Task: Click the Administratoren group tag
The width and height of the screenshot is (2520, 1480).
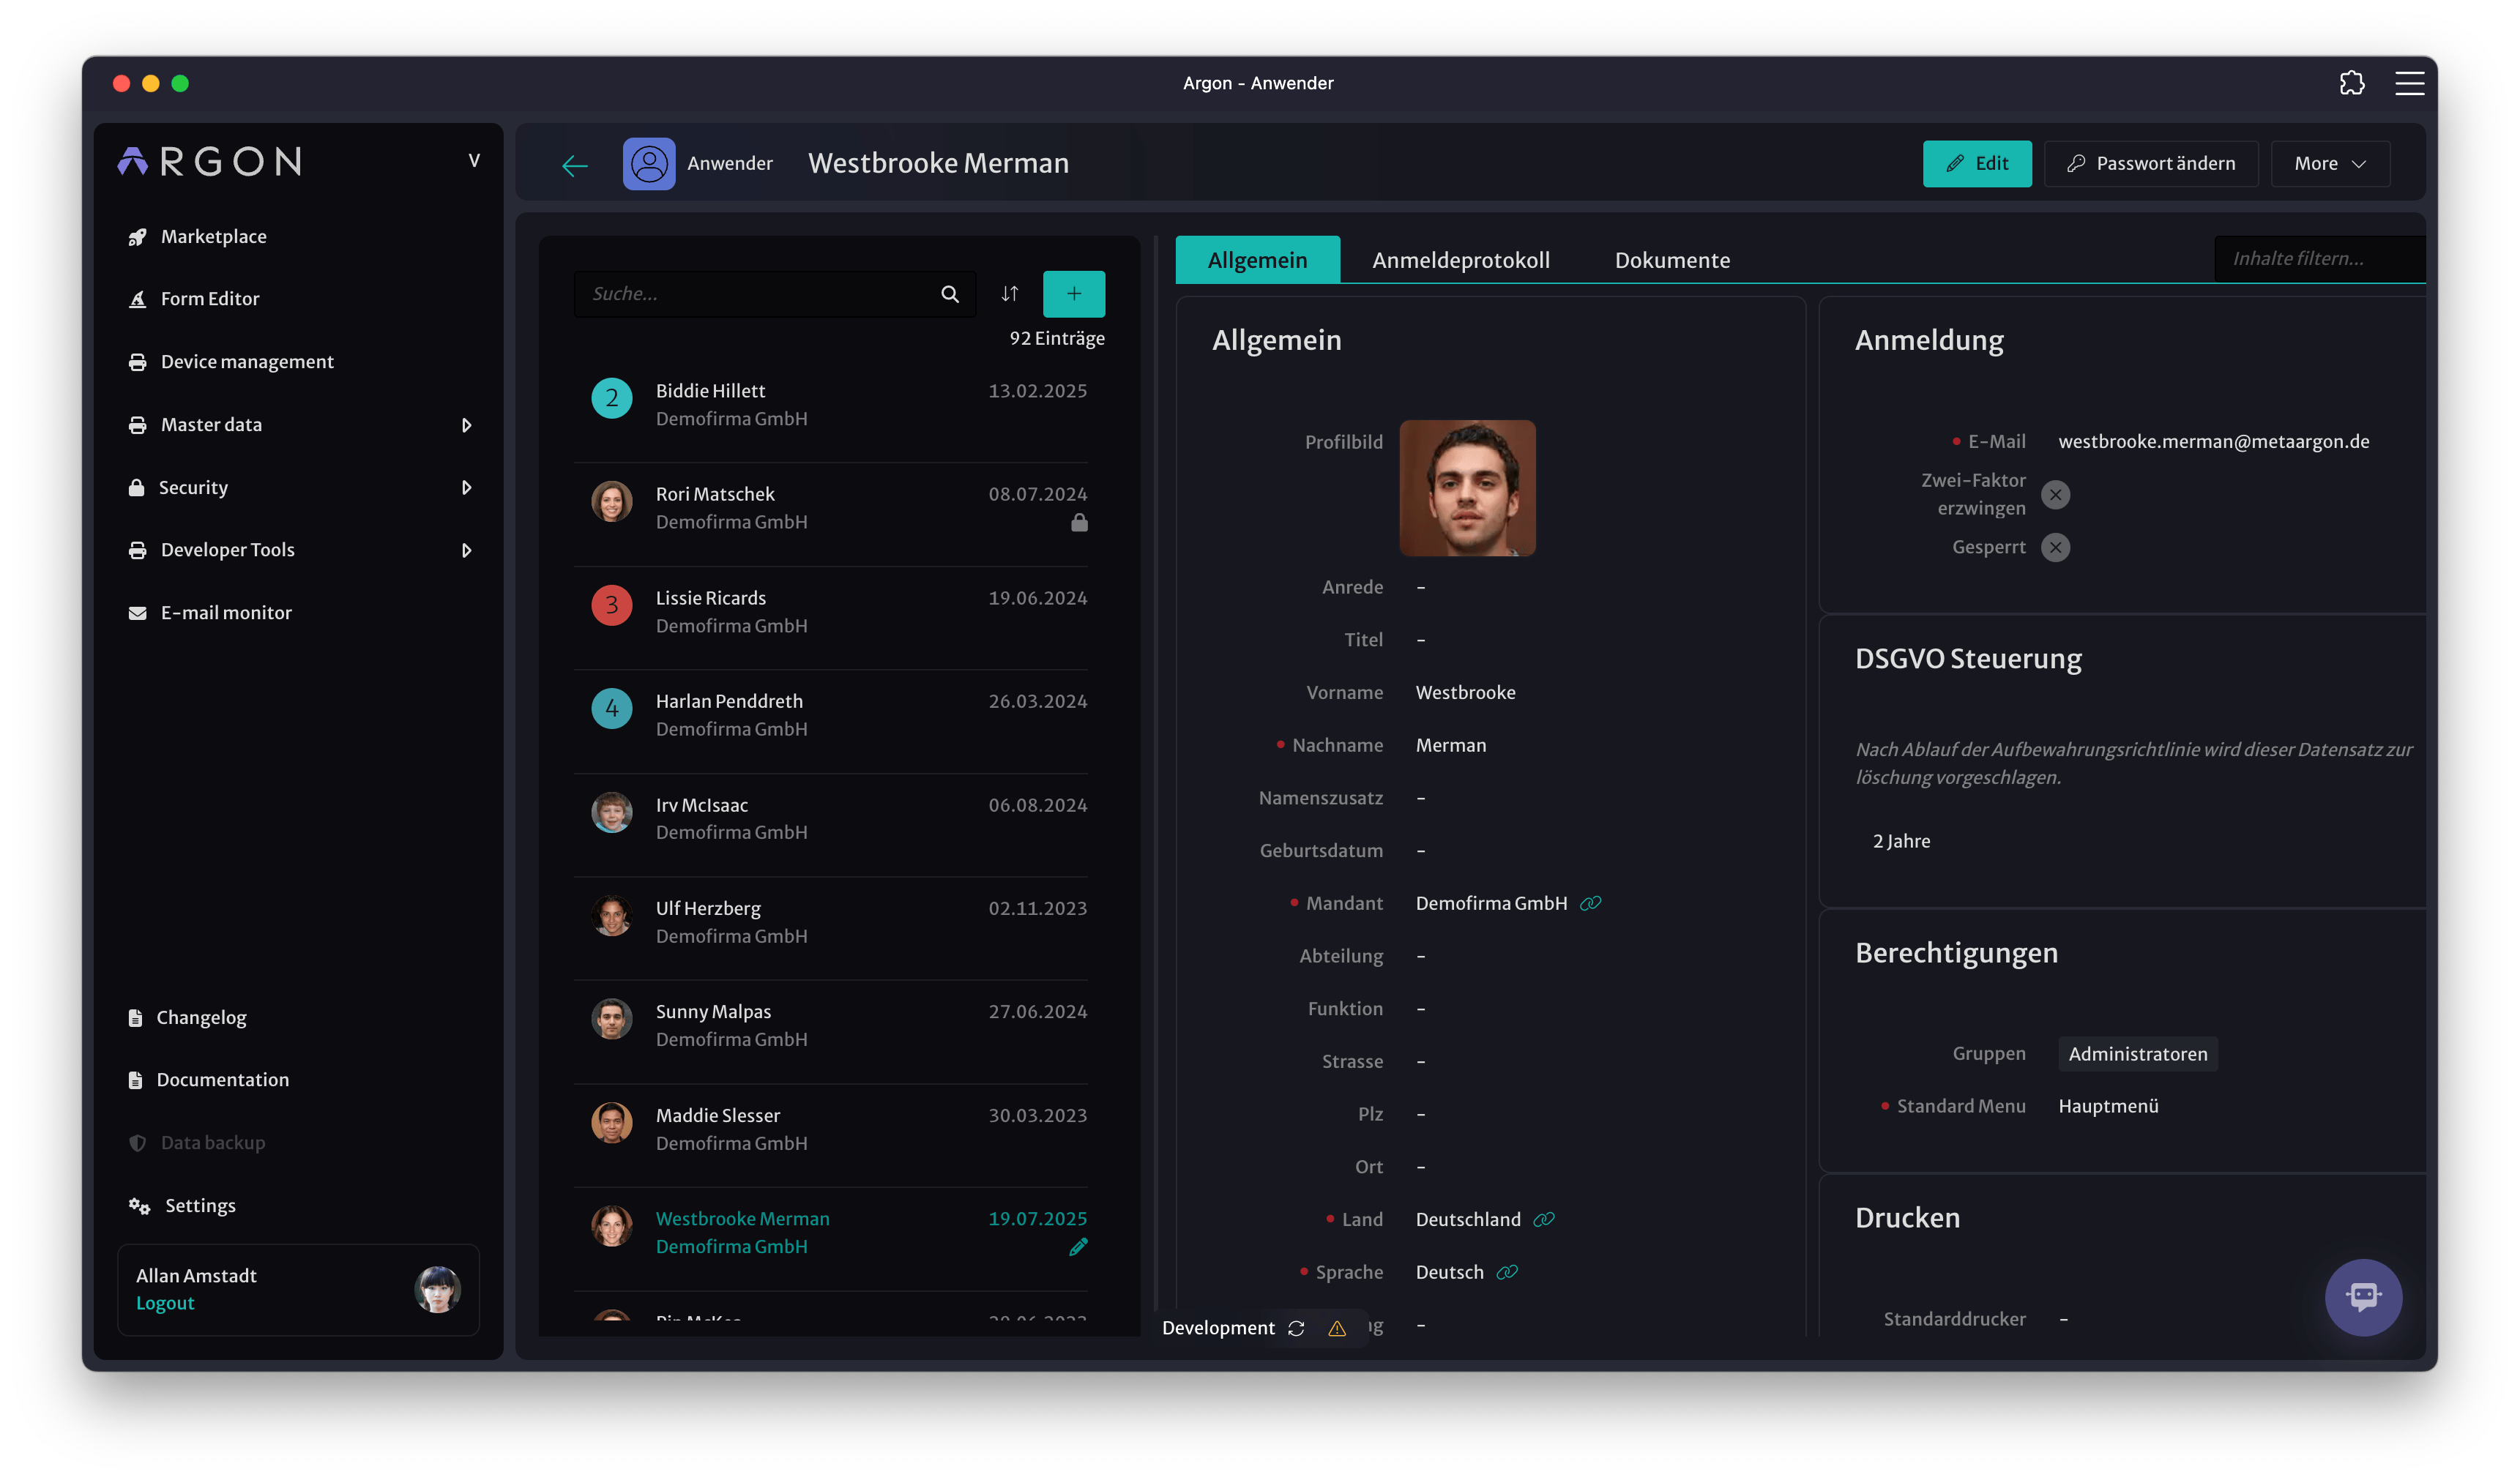Action: [x=2137, y=1055]
